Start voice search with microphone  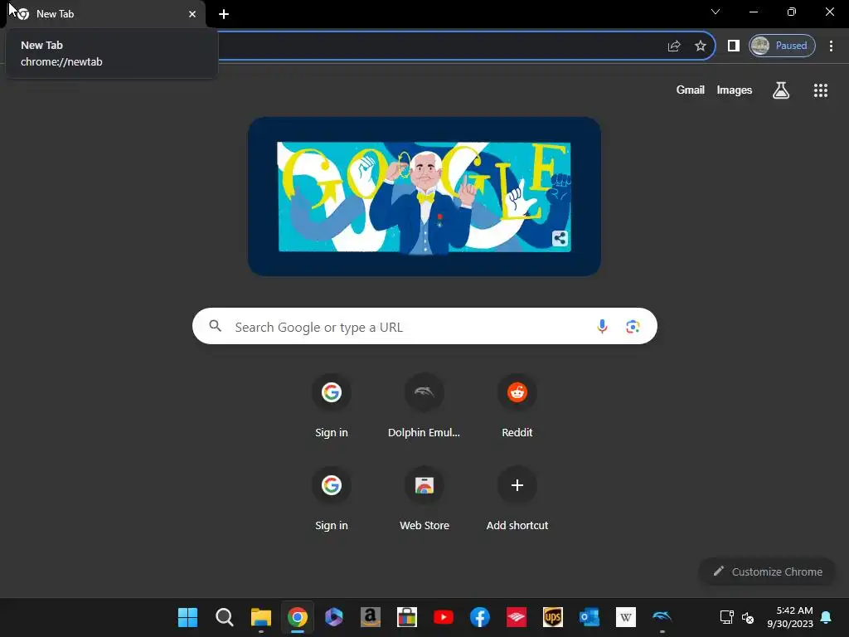[602, 327]
